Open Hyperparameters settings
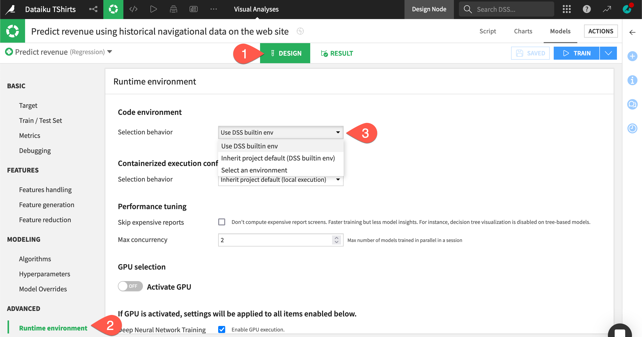Screen dimensions: 642x337 [x=45, y=274]
